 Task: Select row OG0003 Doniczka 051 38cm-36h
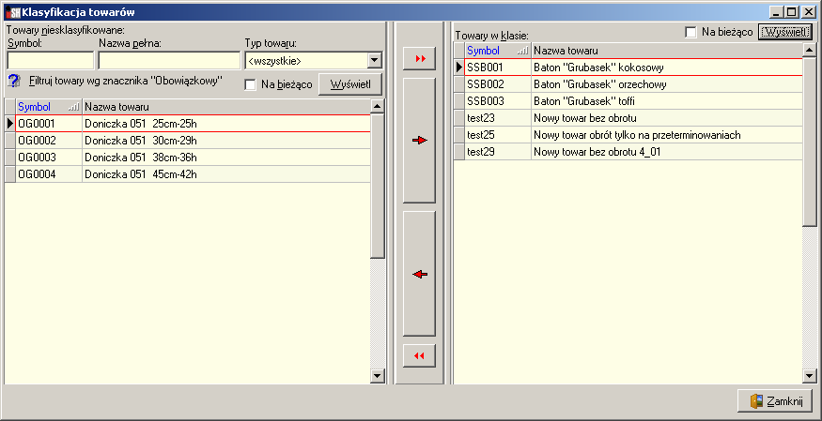click(x=188, y=158)
